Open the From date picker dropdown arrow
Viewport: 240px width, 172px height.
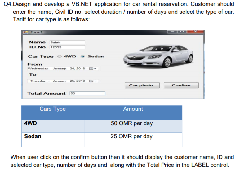[95, 69]
